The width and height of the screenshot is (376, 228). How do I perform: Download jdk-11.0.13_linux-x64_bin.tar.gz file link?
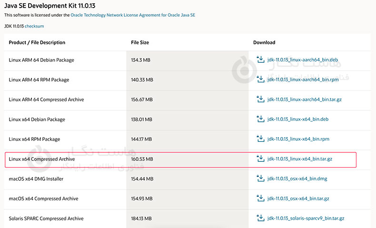[299, 159]
